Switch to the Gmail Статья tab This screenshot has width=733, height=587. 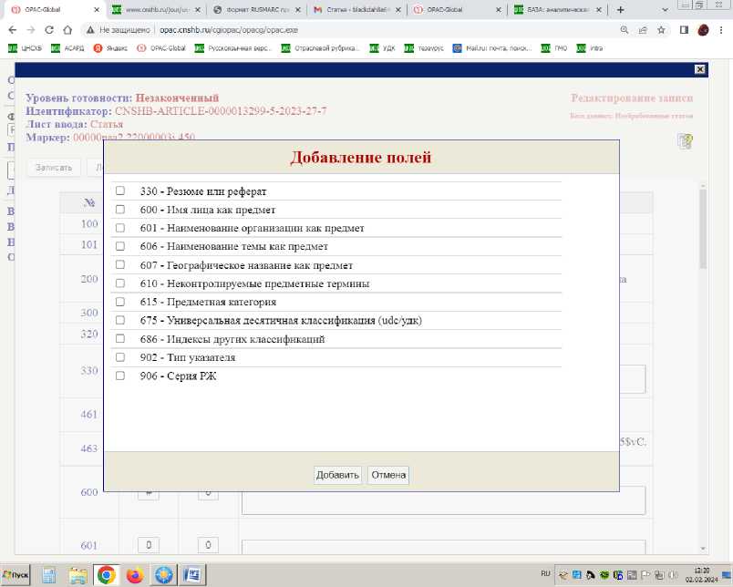(357, 9)
